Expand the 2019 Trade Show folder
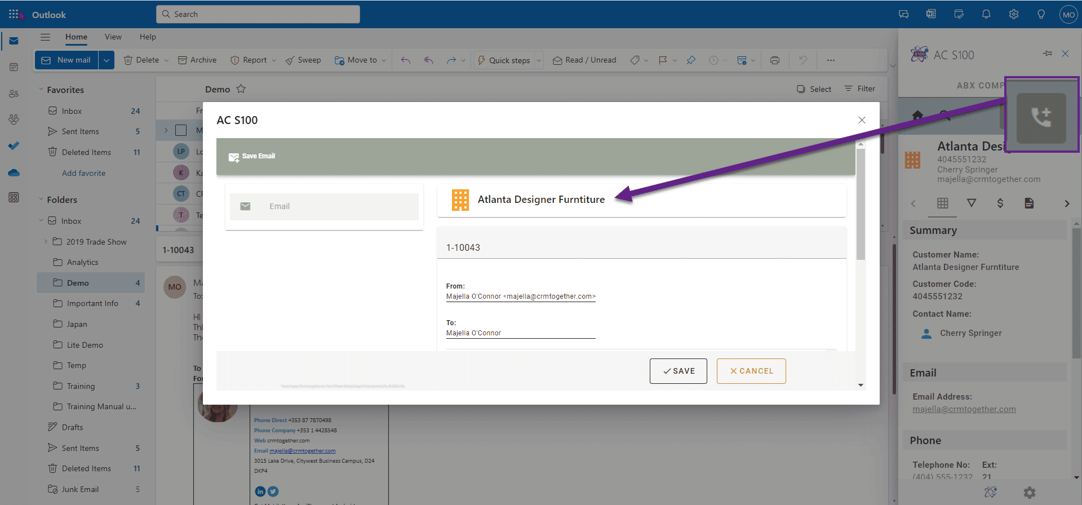1082x505 pixels. (x=46, y=242)
